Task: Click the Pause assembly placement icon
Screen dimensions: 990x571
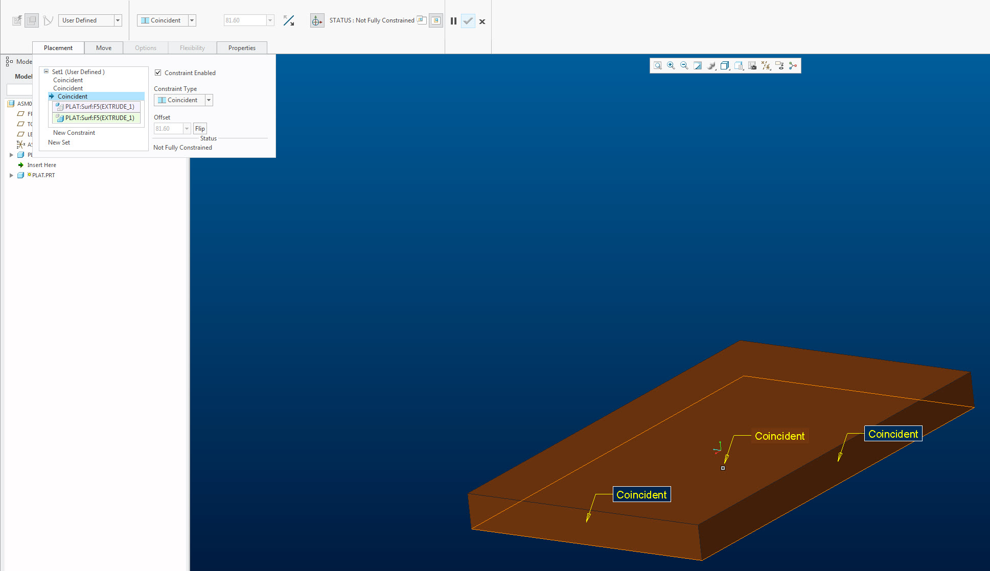Action: [453, 21]
